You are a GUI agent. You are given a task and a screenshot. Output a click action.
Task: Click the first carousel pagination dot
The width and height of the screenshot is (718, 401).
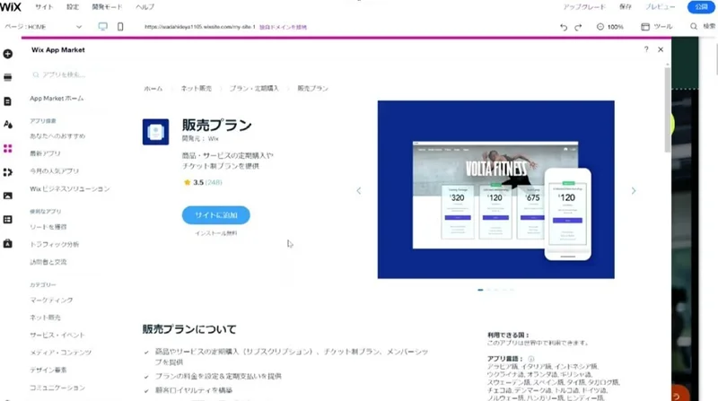(x=480, y=290)
